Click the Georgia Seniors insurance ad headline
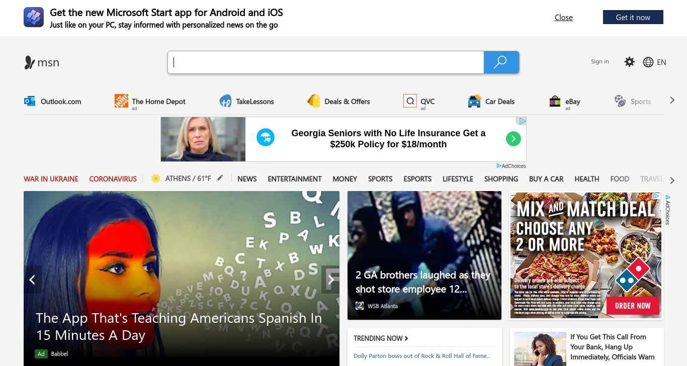The width and height of the screenshot is (687, 366). click(388, 139)
